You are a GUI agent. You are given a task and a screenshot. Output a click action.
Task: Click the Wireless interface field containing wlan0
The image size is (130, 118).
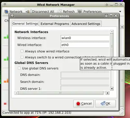pos(85,38)
